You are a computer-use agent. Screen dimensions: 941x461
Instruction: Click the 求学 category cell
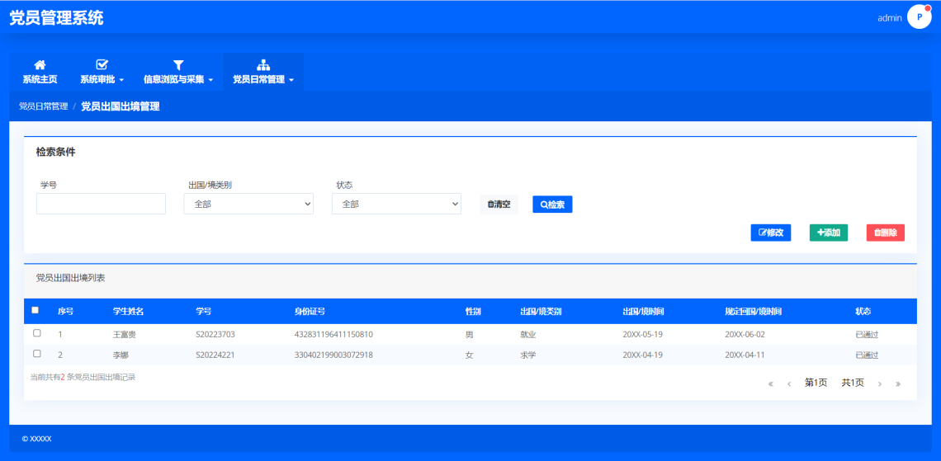point(528,355)
